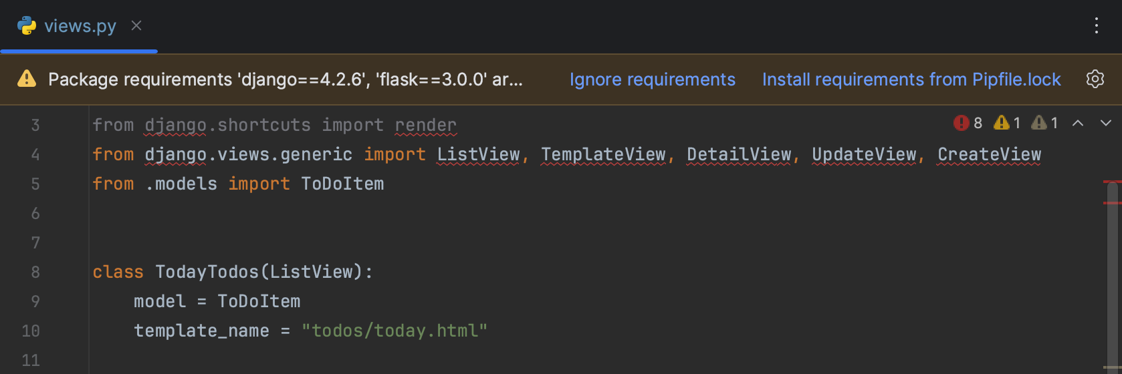
Task: Click the red error stripe mark on scrollbar
Action: pyautogui.click(x=1112, y=182)
